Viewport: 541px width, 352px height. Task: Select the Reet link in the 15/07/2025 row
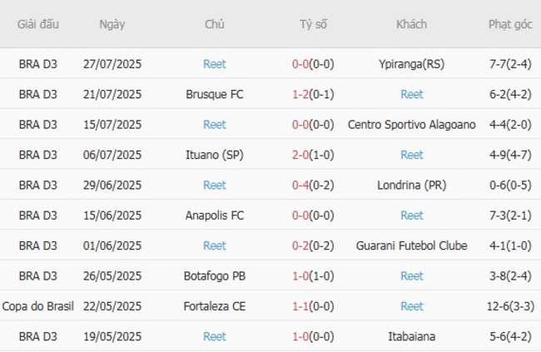(214, 125)
